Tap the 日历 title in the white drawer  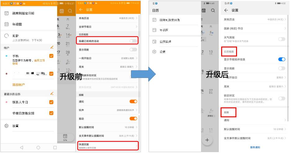155,11
